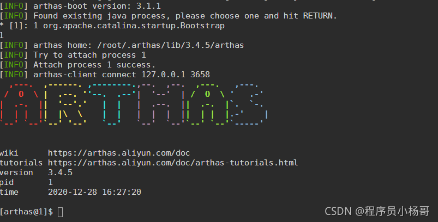Viewport: 438px width, 222px height.
Task: Click the red letter A banner art
Action: click(21, 103)
